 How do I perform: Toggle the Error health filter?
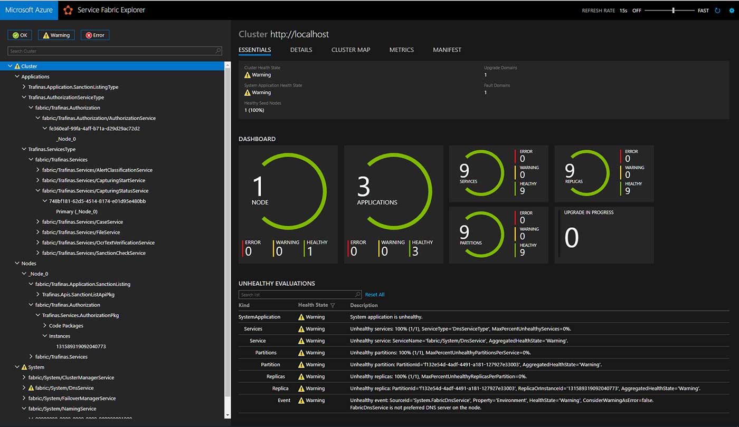coord(95,35)
